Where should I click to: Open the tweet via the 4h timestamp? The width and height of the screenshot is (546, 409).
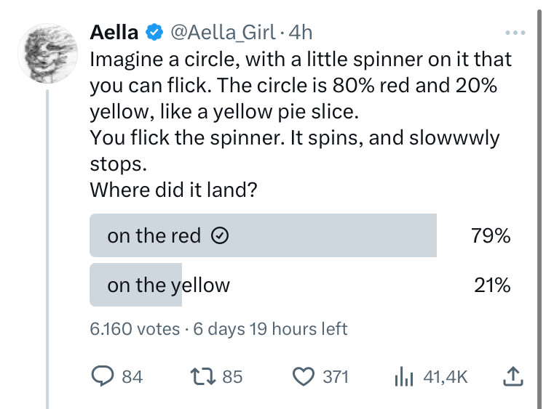click(x=301, y=32)
